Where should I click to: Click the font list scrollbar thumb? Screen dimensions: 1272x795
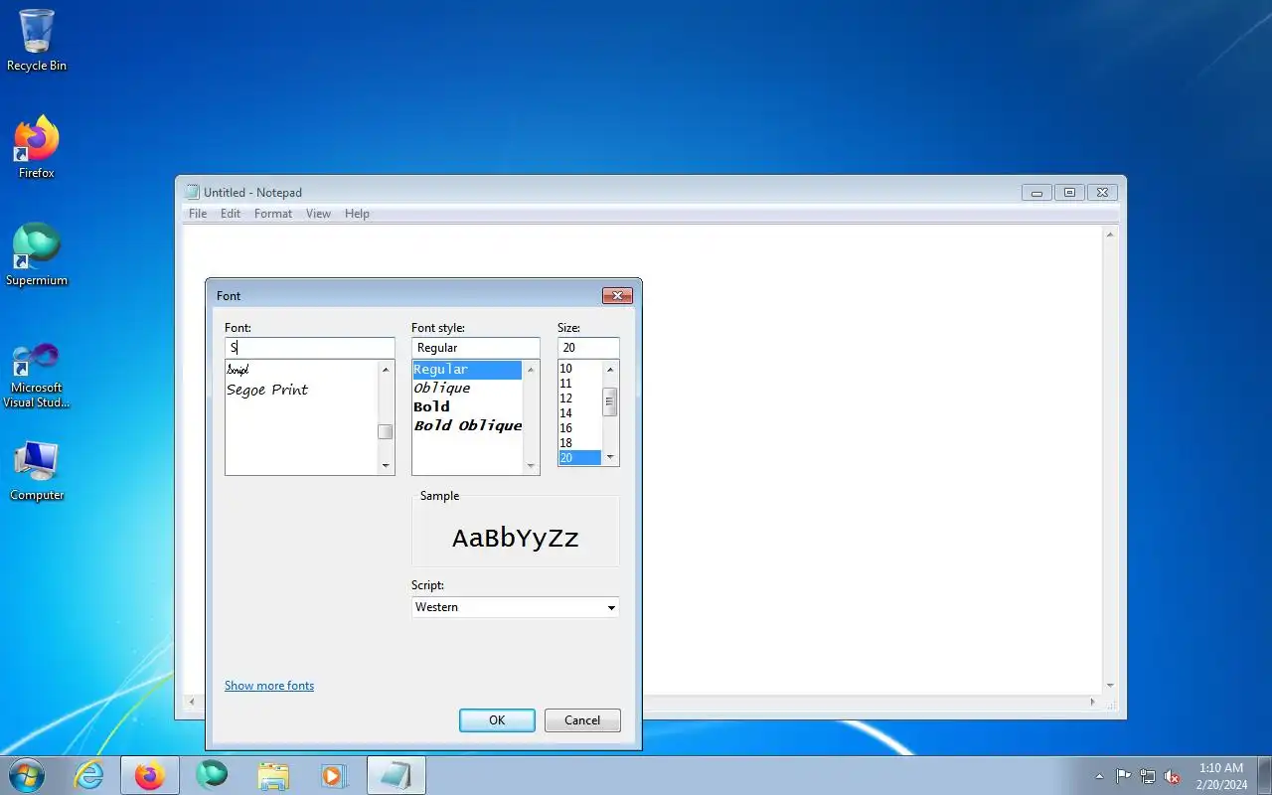[386, 432]
